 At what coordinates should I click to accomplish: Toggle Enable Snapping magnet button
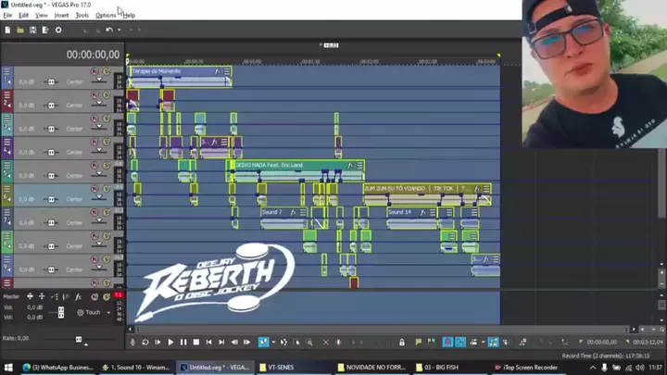click(448, 342)
